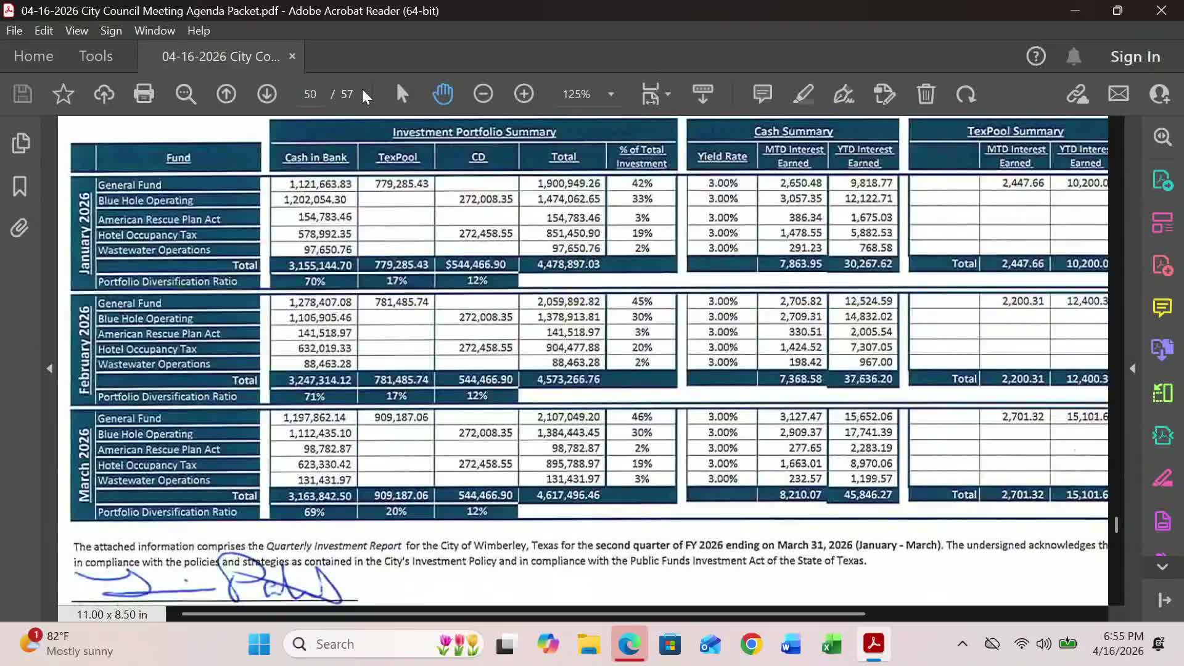Click the Sign In button

[x=1135, y=56]
